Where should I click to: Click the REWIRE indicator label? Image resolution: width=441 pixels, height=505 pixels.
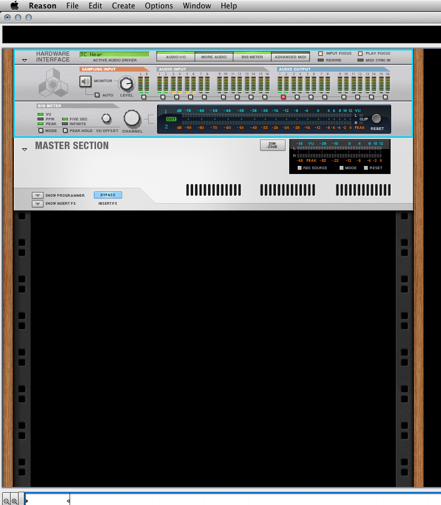pos(333,60)
